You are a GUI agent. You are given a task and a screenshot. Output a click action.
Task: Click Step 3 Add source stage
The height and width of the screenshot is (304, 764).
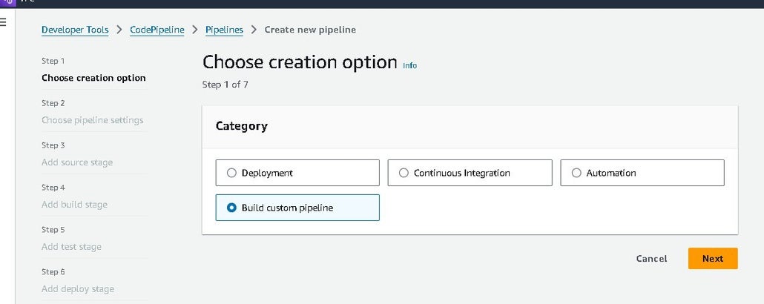tap(77, 162)
